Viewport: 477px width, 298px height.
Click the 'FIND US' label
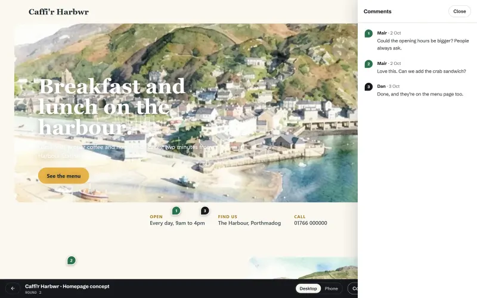coord(228,216)
